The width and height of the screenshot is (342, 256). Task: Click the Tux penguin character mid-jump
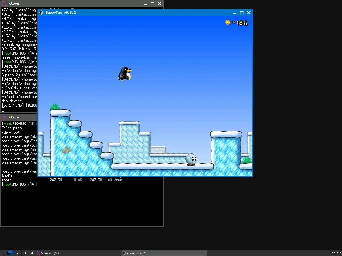[x=125, y=74]
